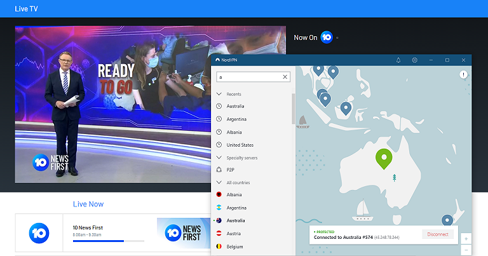
Task: Minimize the NordVPN window
Action: pos(431,60)
